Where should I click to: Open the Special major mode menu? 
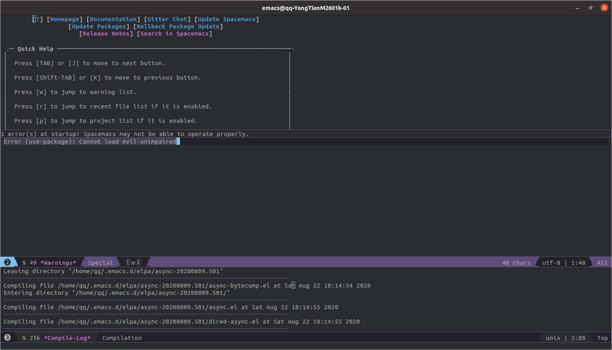tap(100, 263)
